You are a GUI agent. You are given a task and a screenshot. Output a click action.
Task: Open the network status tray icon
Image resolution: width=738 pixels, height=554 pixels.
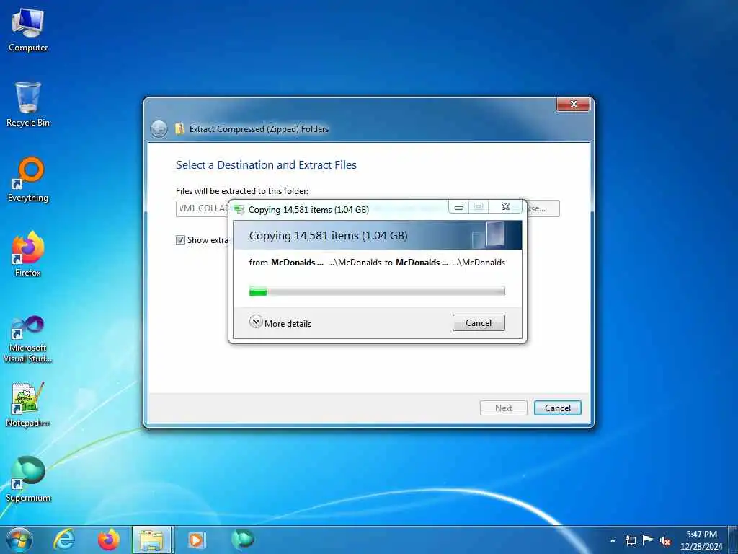pyautogui.click(x=630, y=540)
